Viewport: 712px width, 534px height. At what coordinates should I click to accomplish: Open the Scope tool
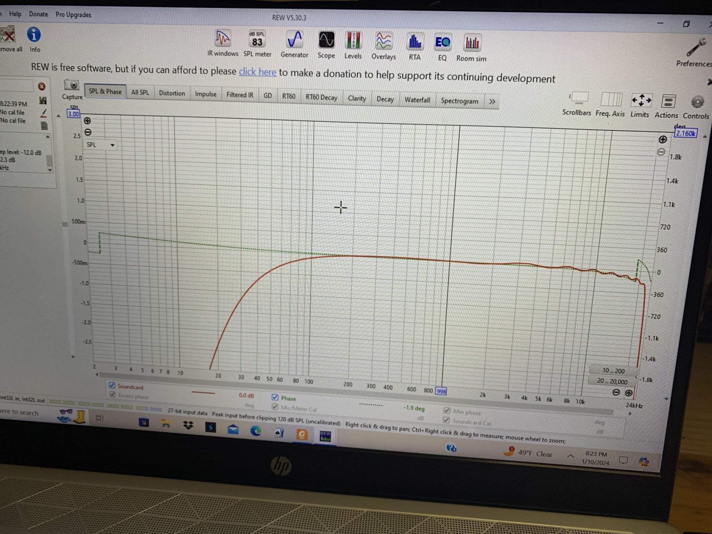click(326, 45)
